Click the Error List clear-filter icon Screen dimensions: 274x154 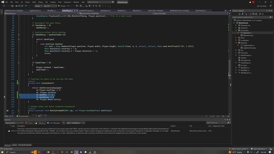click(64, 123)
